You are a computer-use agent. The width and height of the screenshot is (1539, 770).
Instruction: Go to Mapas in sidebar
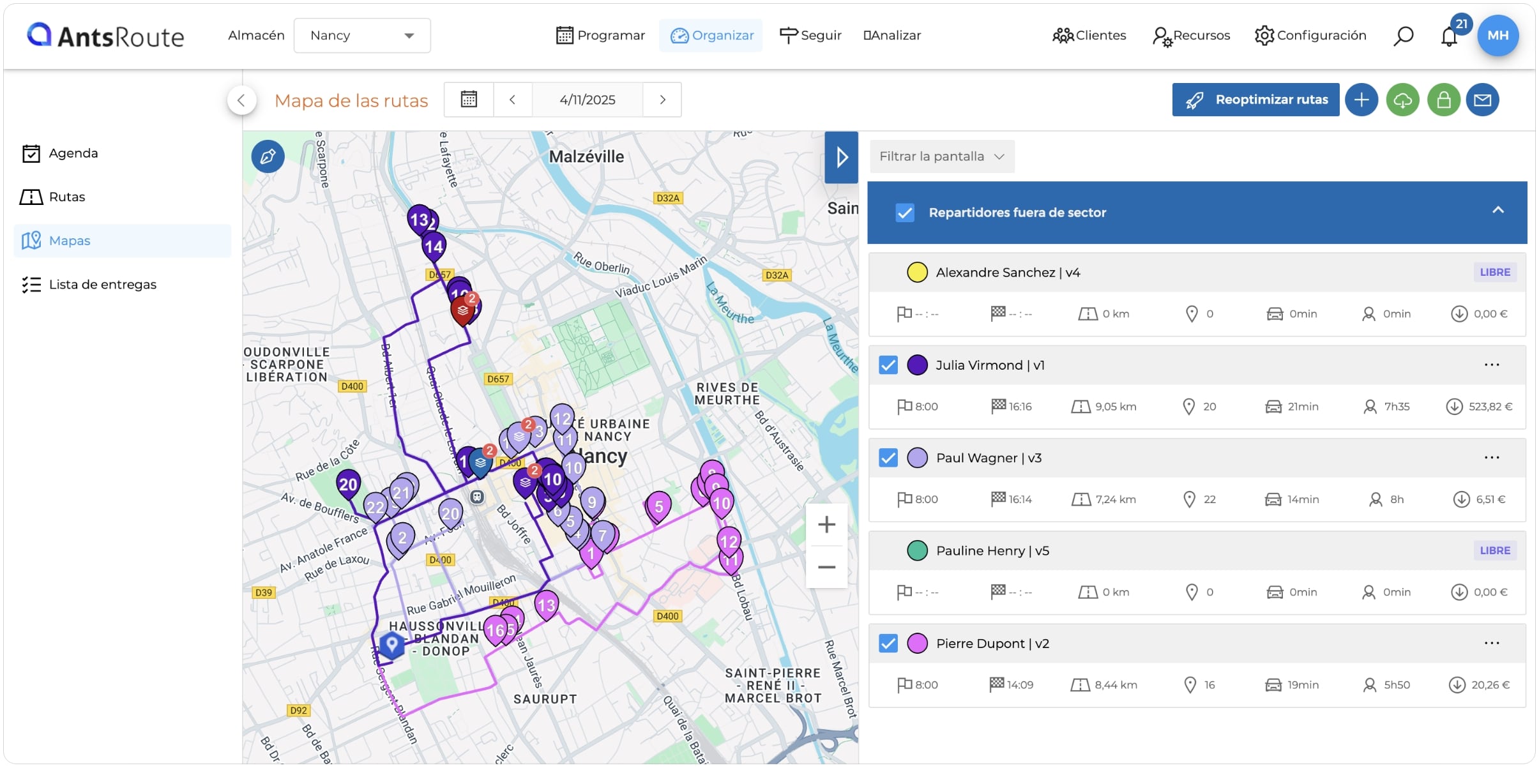(122, 241)
